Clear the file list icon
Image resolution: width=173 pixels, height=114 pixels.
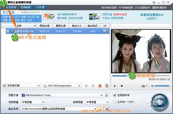(x=107, y=86)
